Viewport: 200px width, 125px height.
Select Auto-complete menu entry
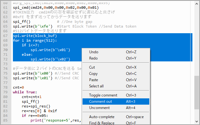point(116,117)
